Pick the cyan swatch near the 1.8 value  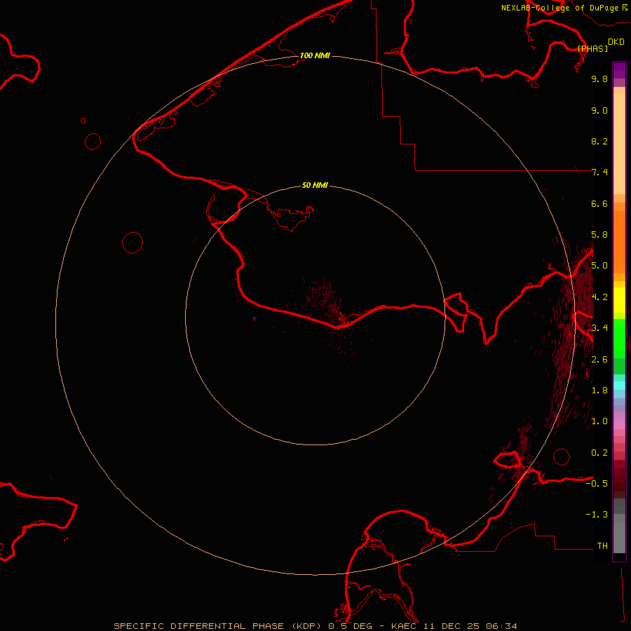click(619, 385)
